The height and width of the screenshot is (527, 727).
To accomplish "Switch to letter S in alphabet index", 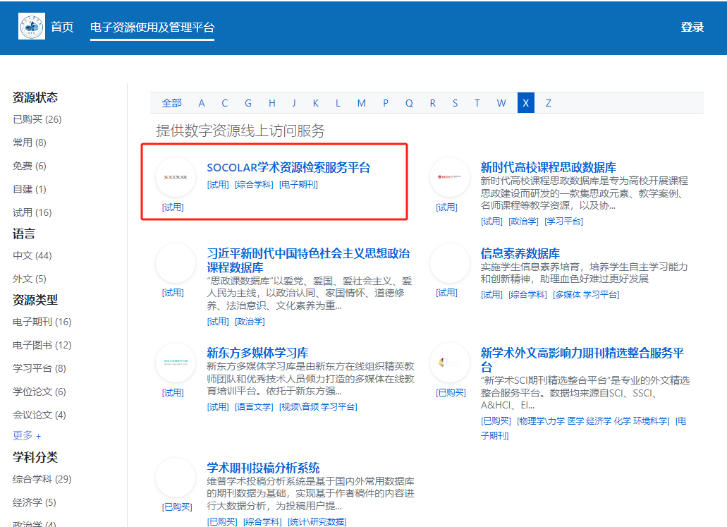I will [455, 103].
